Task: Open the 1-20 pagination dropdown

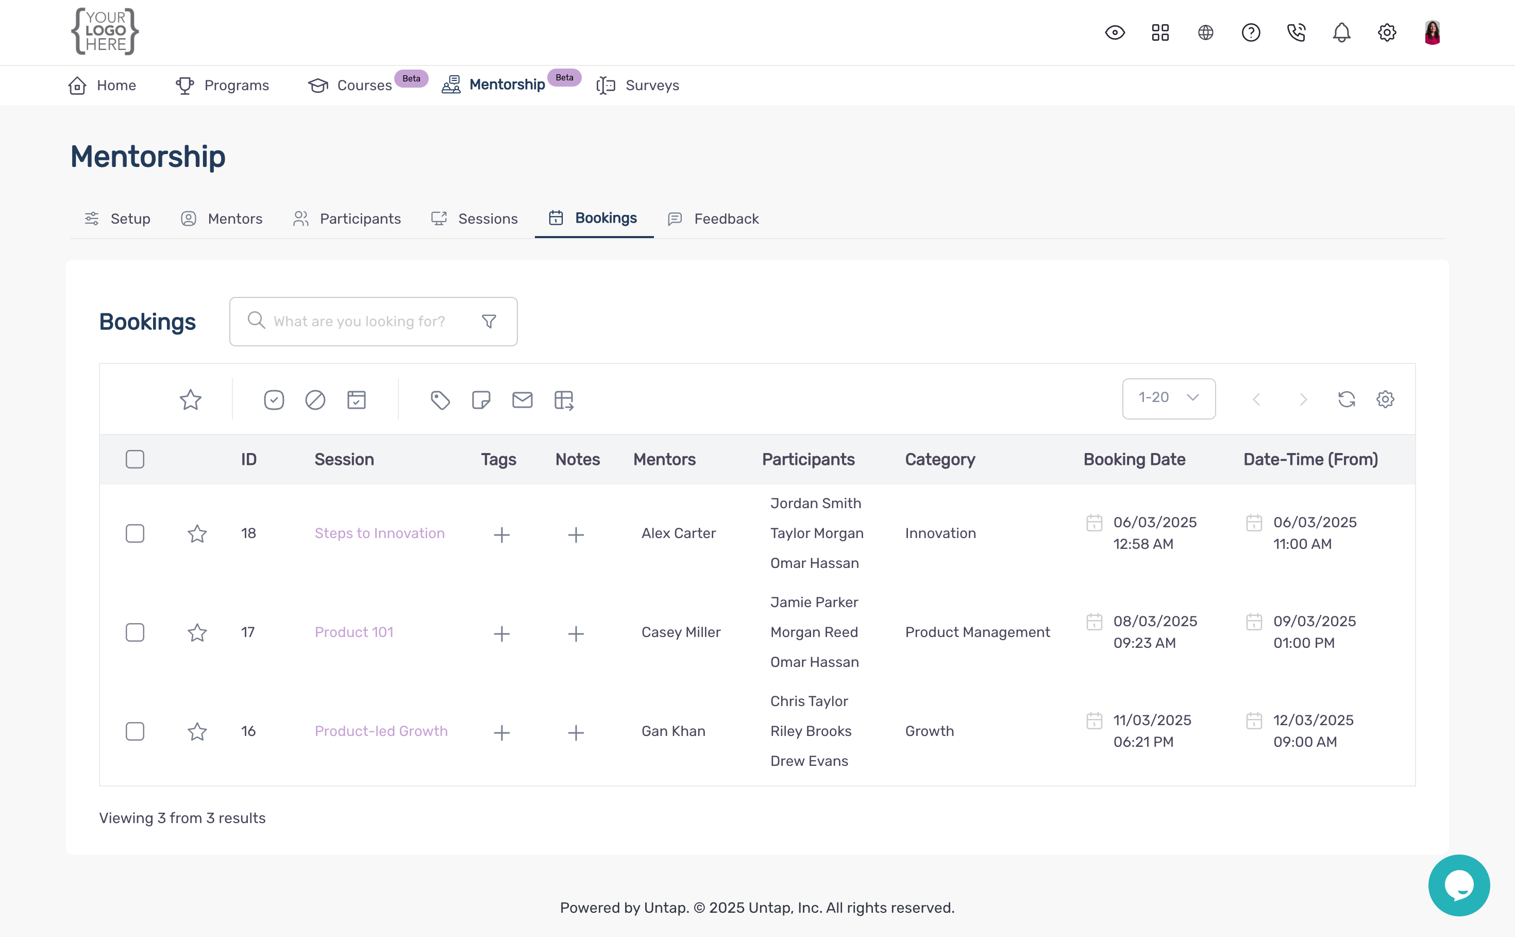Action: click(x=1168, y=398)
